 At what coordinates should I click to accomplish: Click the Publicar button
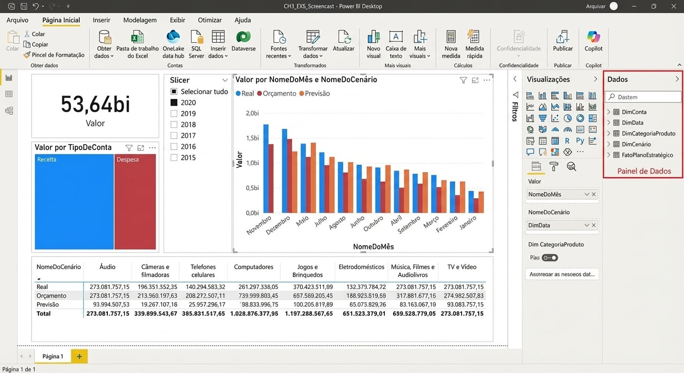563,38
